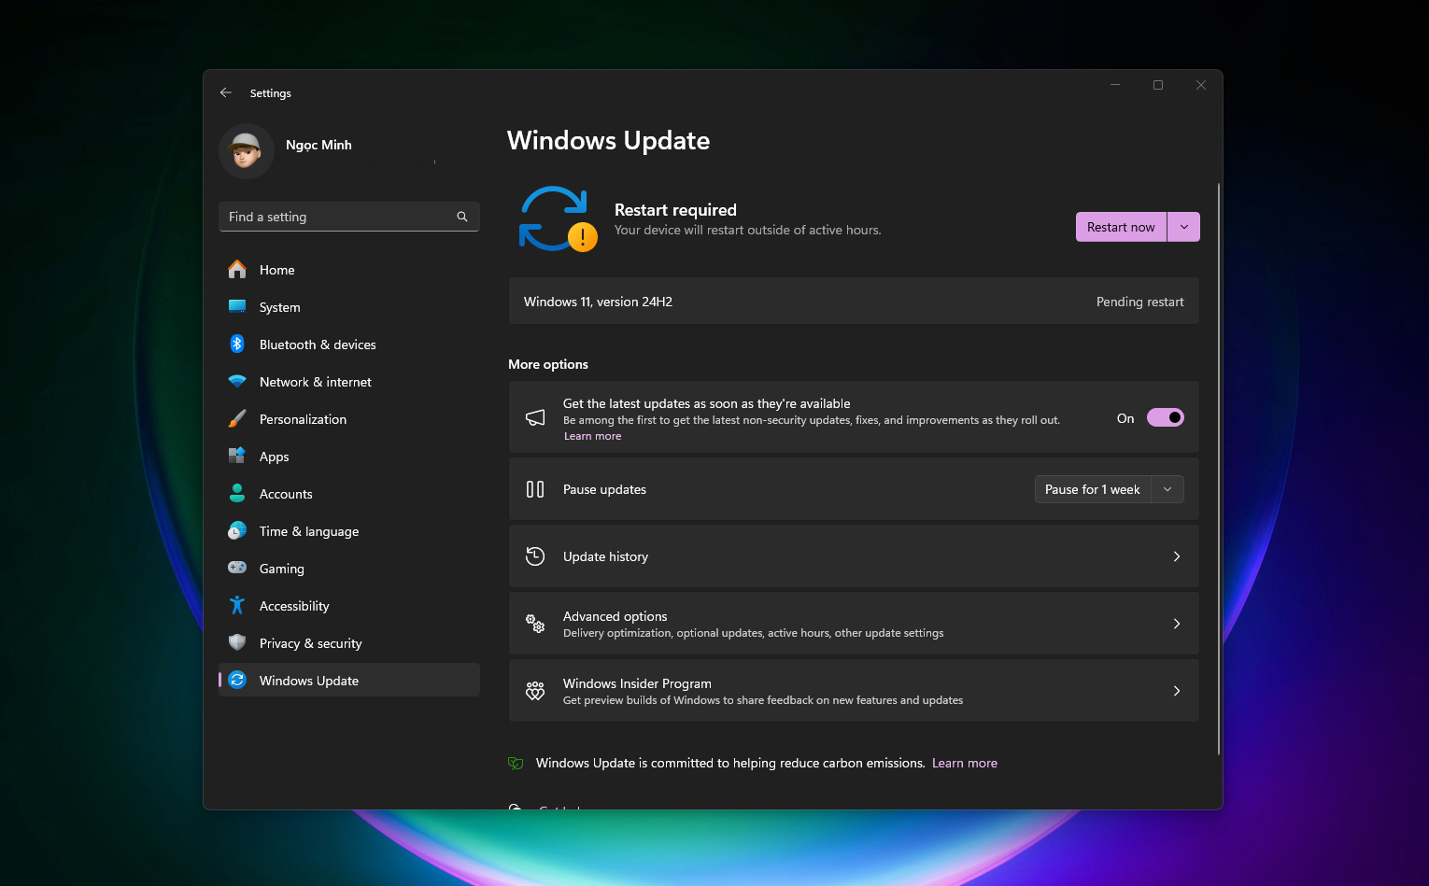Viewport: 1429px width, 886px height.
Task: Click the Accounts person icon
Action: point(237,493)
